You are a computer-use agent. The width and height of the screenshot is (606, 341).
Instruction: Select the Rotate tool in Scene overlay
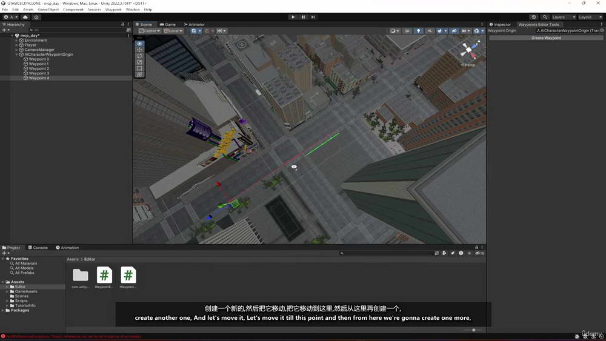coord(139,56)
